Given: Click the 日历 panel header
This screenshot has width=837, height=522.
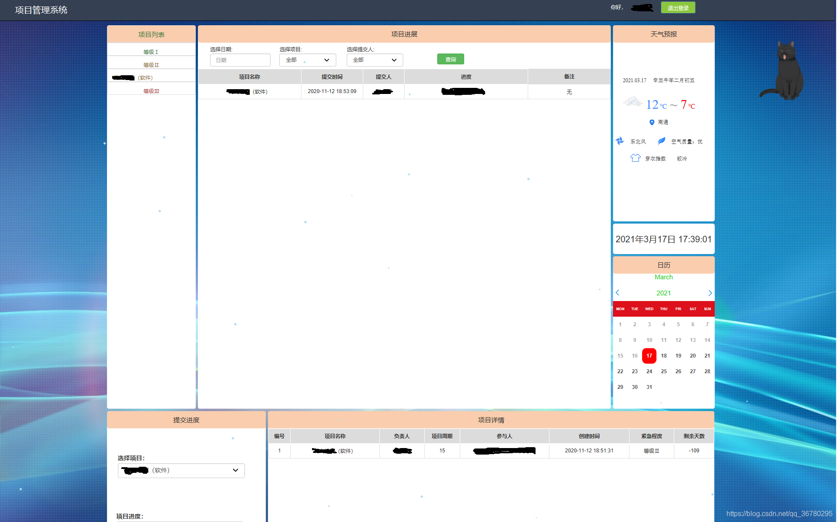Looking at the screenshot, I should point(663,265).
